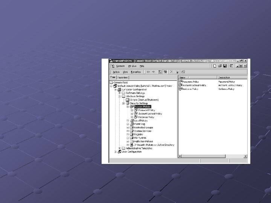Click the IP Security Policies node icon
The image size is (271, 203).
point(132,145)
